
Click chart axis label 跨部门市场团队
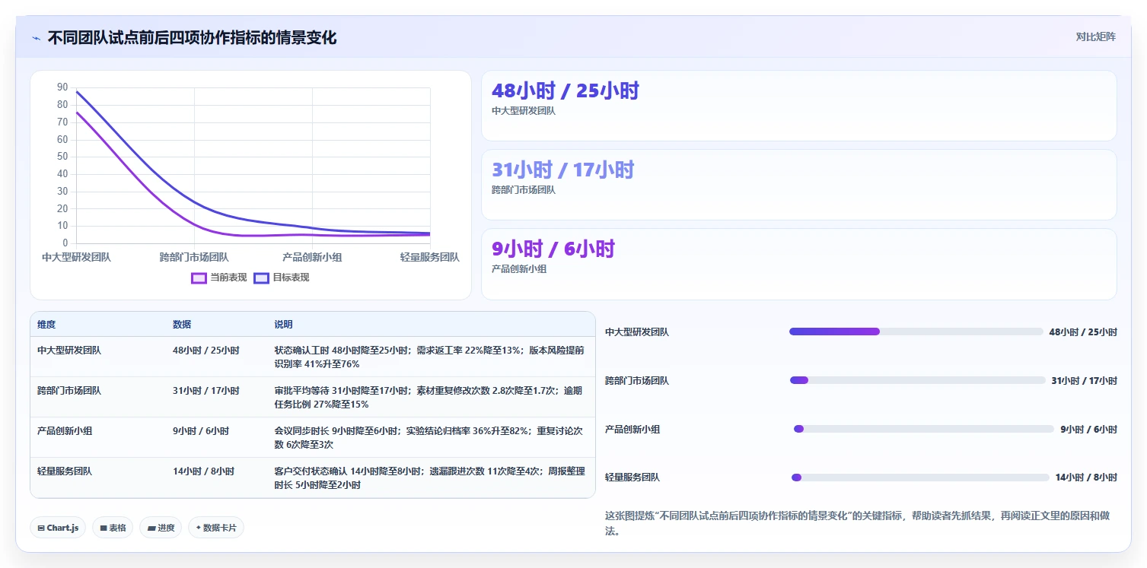click(194, 258)
